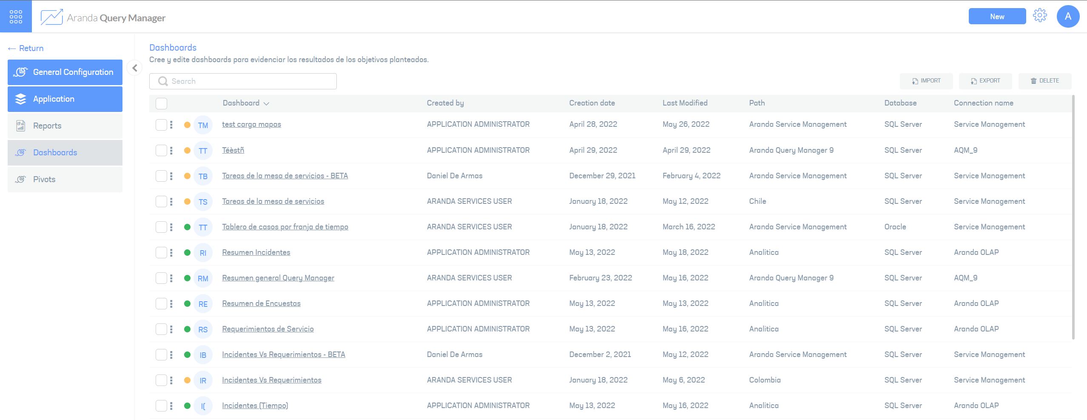Check the 'test carga mapas' row checkbox

pos(161,125)
